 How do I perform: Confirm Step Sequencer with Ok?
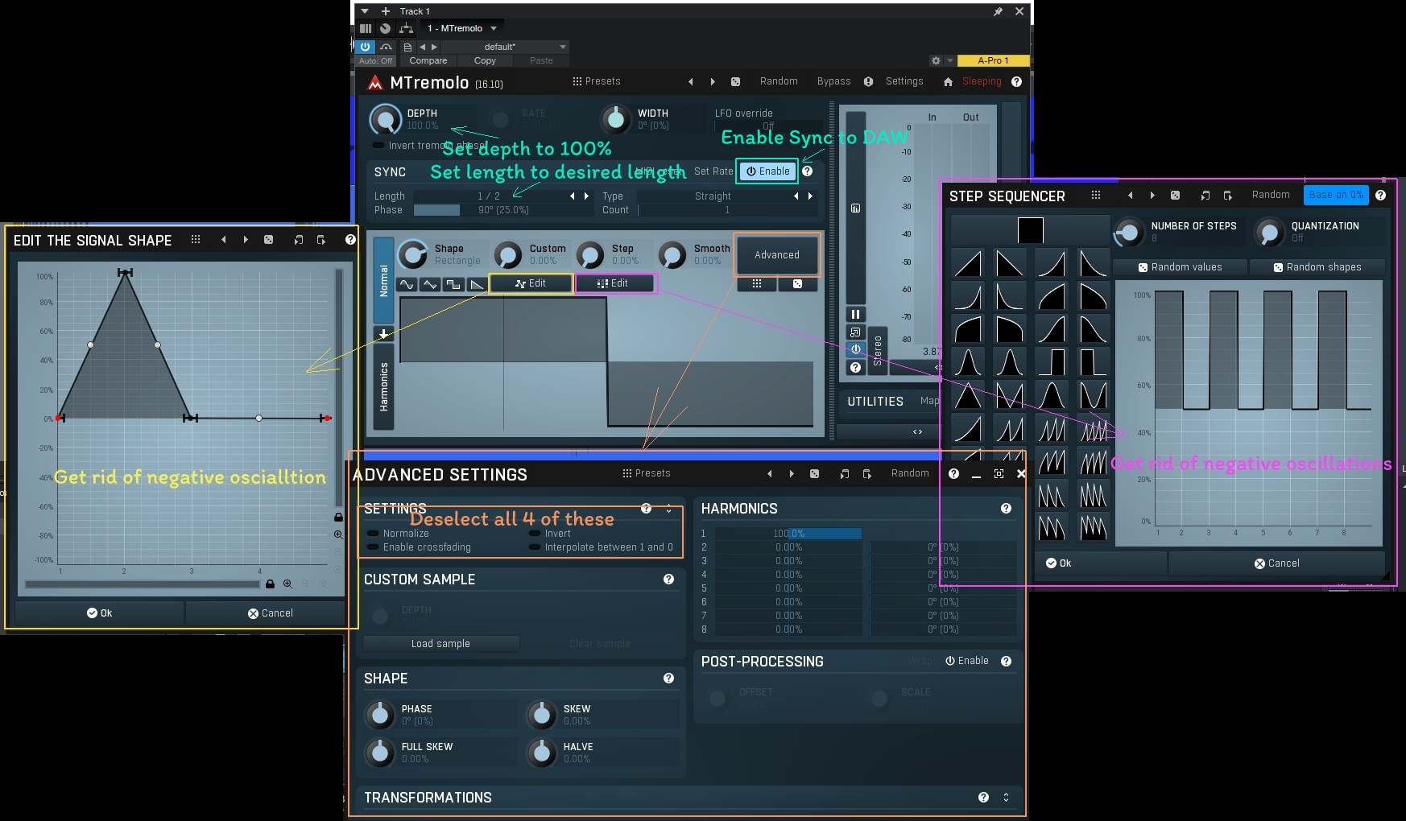click(1100, 563)
